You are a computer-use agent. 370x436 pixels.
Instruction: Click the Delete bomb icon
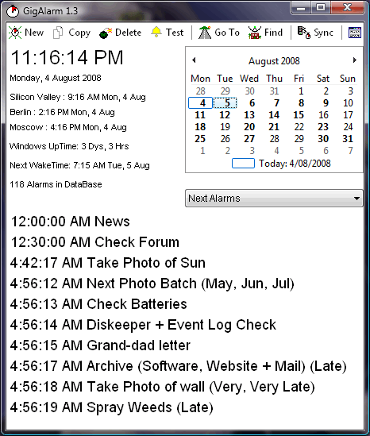click(106, 33)
